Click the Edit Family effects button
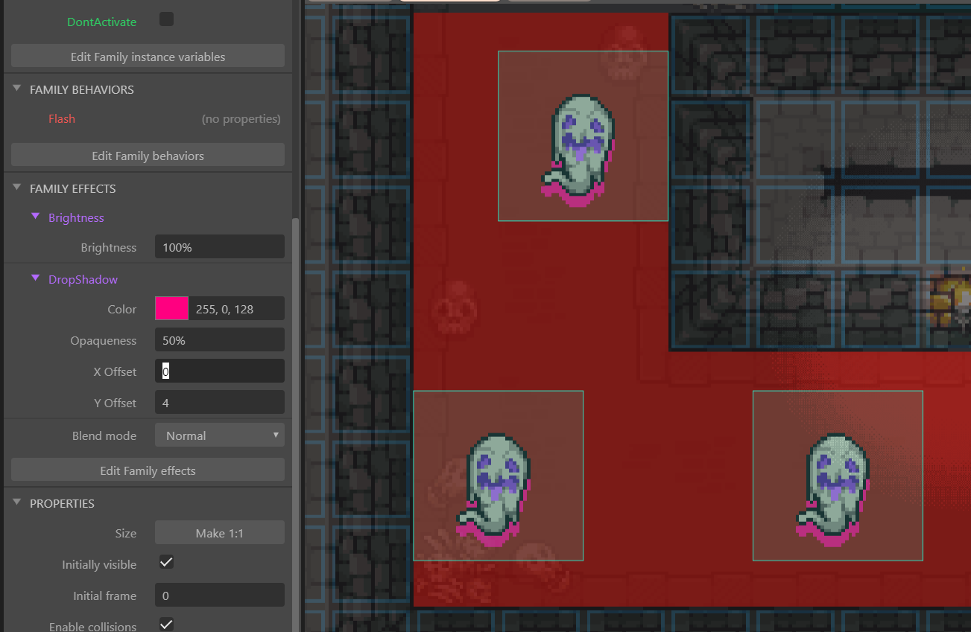The width and height of the screenshot is (971, 632). click(148, 470)
